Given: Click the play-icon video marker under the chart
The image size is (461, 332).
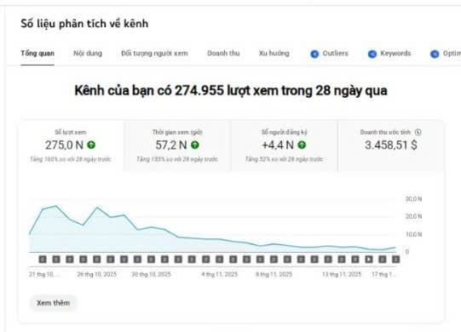Looking at the screenshot, I should [x=369, y=259].
